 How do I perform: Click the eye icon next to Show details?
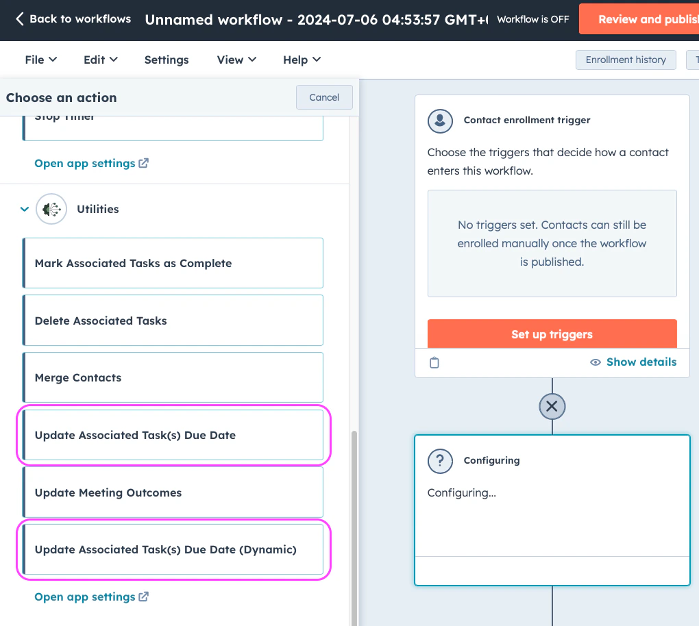596,362
